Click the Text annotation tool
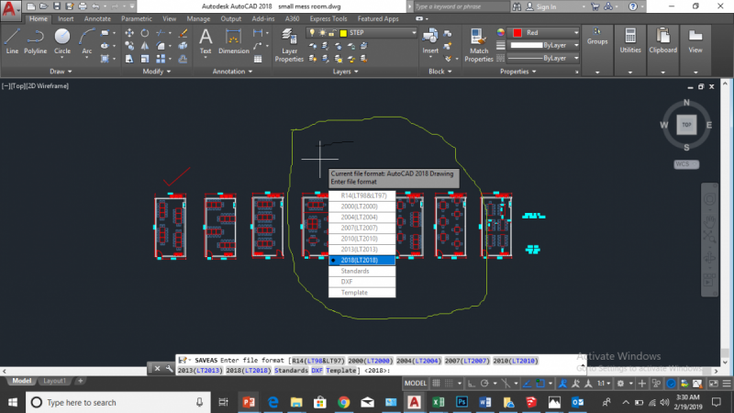734x413 pixels. click(x=206, y=39)
